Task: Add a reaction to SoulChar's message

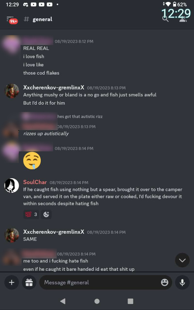Action: pyautogui.click(x=46, y=214)
